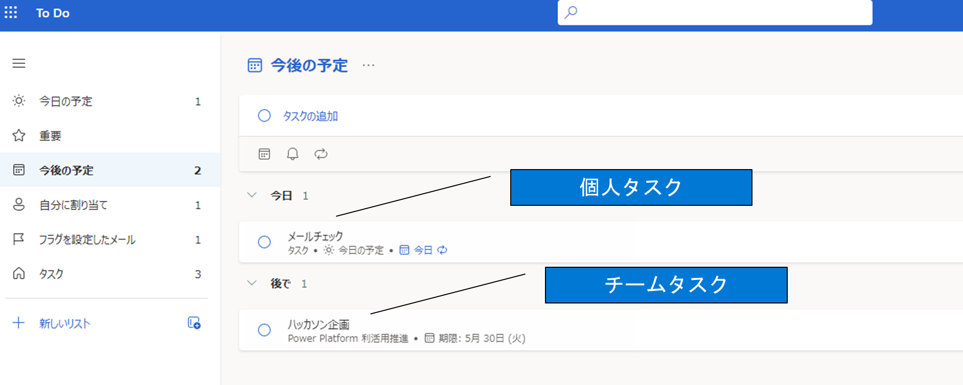Image resolution: width=963 pixels, height=385 pixels.
Task: Click the search magnifier icon
Action: click(571, 12)
